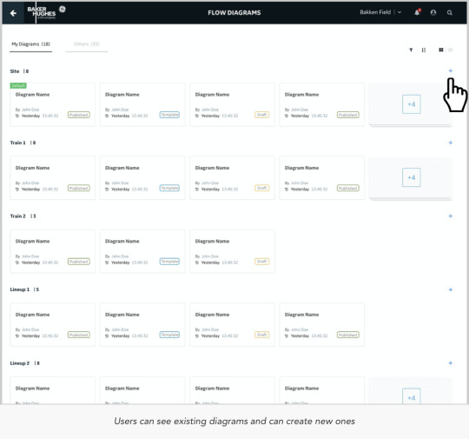This screenshot has width=469, height=439.
Task: Click the Baker Hughes logo
Action: tap(46, 12)
